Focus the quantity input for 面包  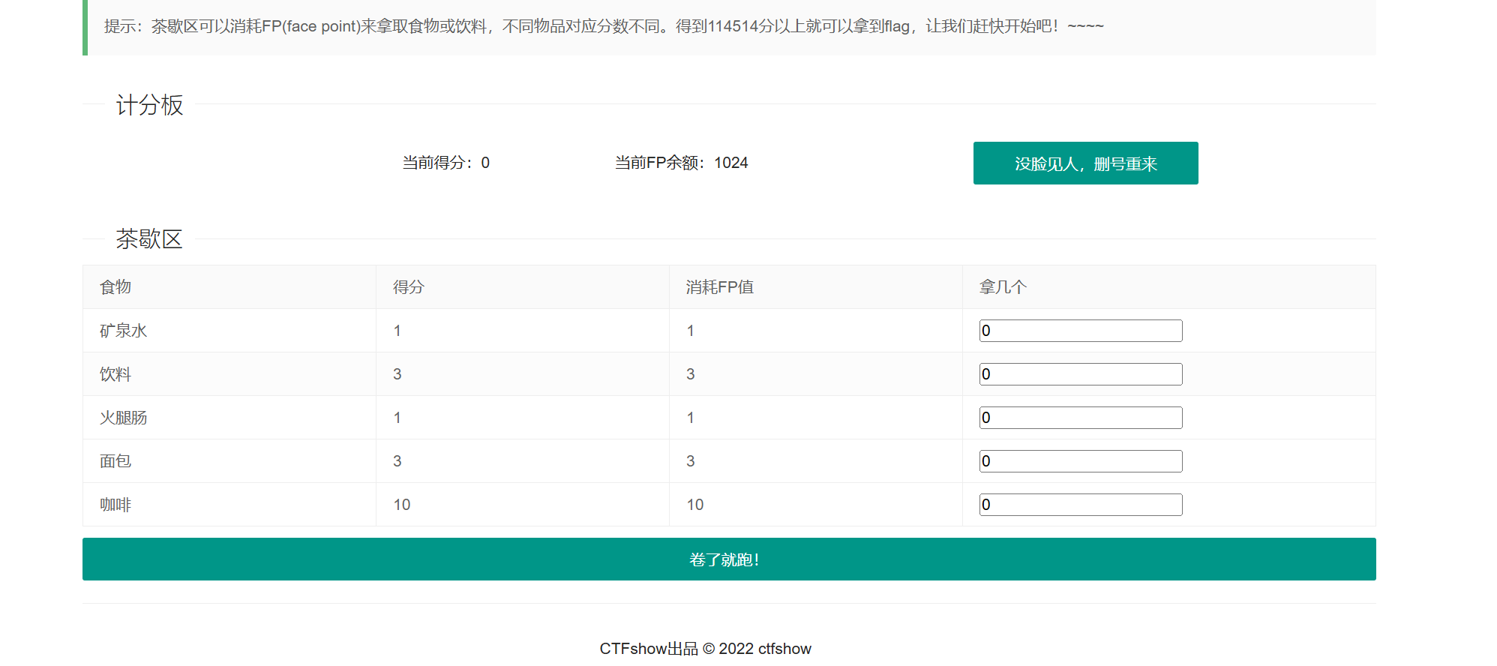1081,461
